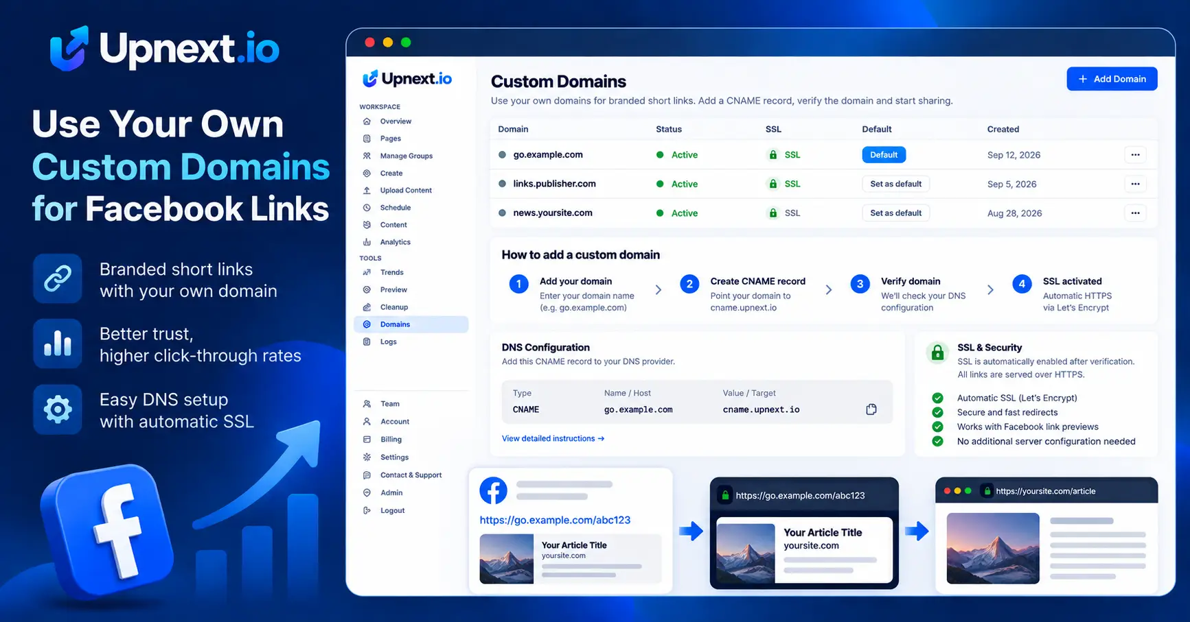Click the Cleanup tool icon
The height and width of the screenshot is (622, 1190).
click(367, 307)
